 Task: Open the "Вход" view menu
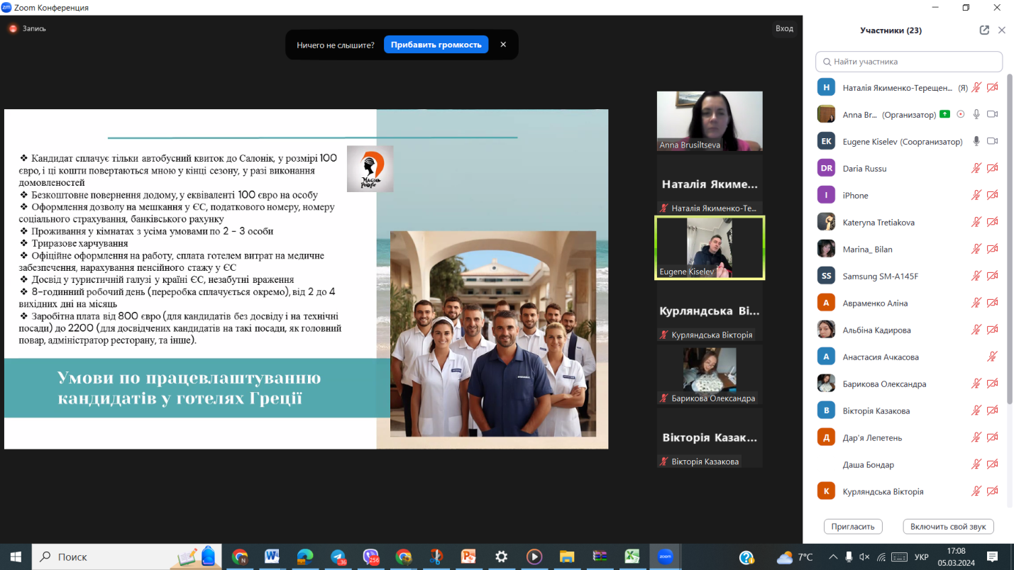pos(784,28)
